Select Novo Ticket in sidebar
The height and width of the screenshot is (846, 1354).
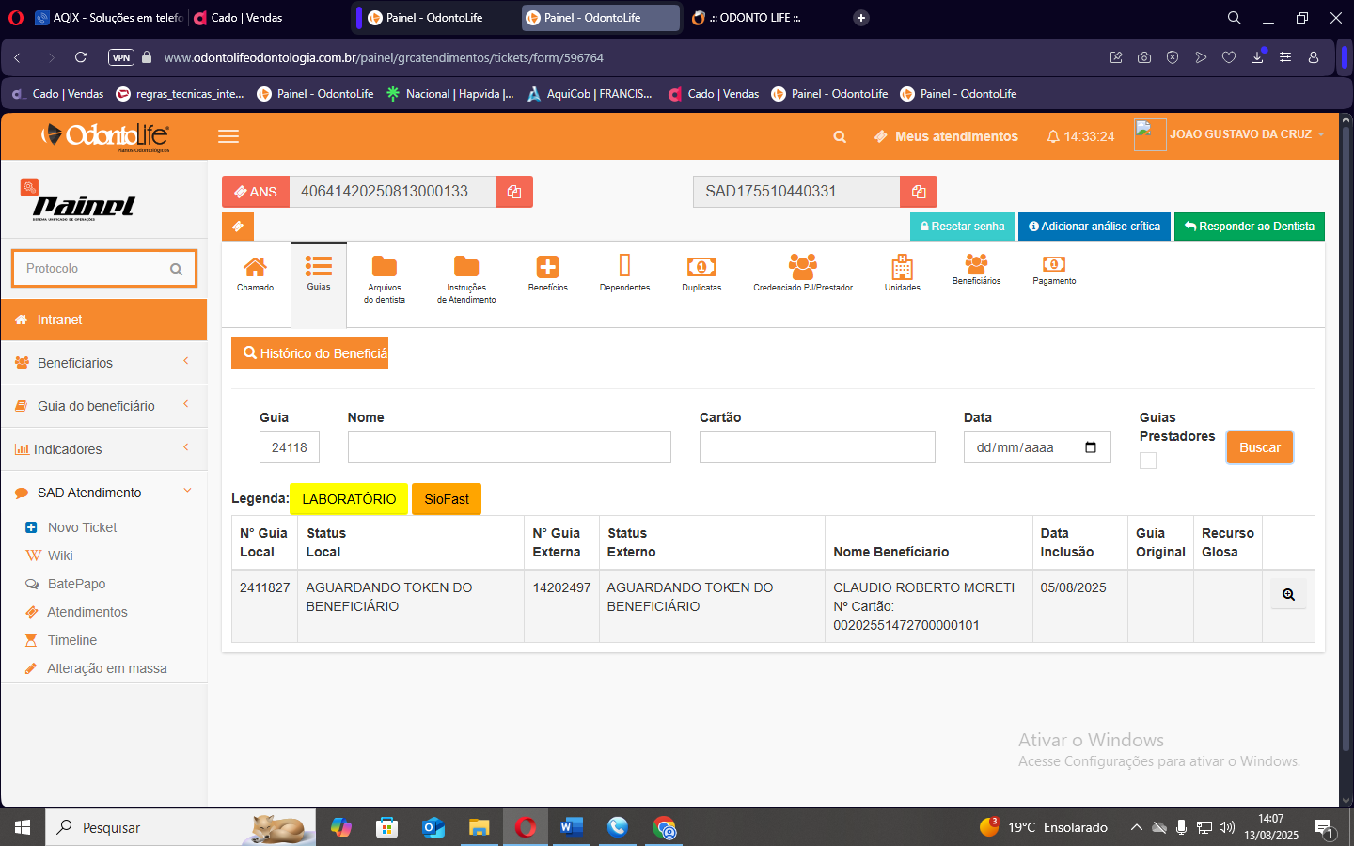pos(82,527)
